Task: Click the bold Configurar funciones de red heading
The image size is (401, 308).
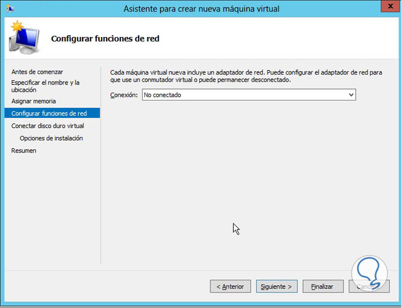Action: point(105,39)
